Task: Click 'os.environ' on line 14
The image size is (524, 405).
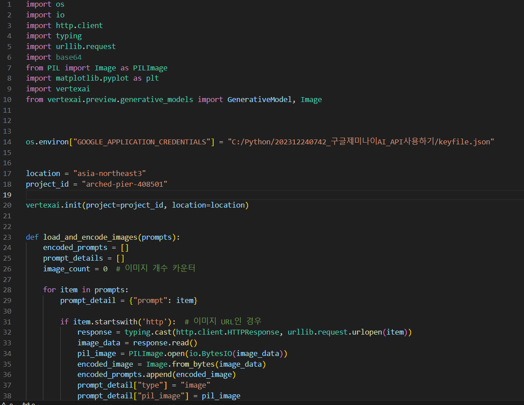Action: (47, 142)
